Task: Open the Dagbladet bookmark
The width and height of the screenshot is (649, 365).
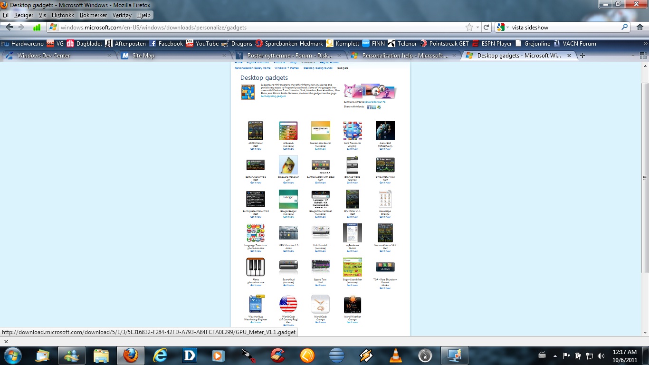Action: 86,44
